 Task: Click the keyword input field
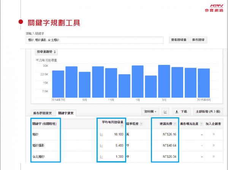[95, 40]
